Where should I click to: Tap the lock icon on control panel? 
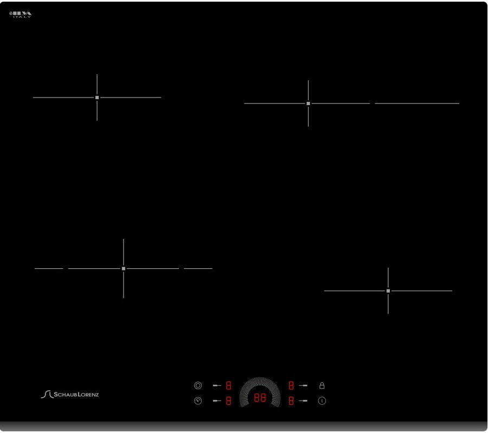pyautogui.click(x=322, y=386)
